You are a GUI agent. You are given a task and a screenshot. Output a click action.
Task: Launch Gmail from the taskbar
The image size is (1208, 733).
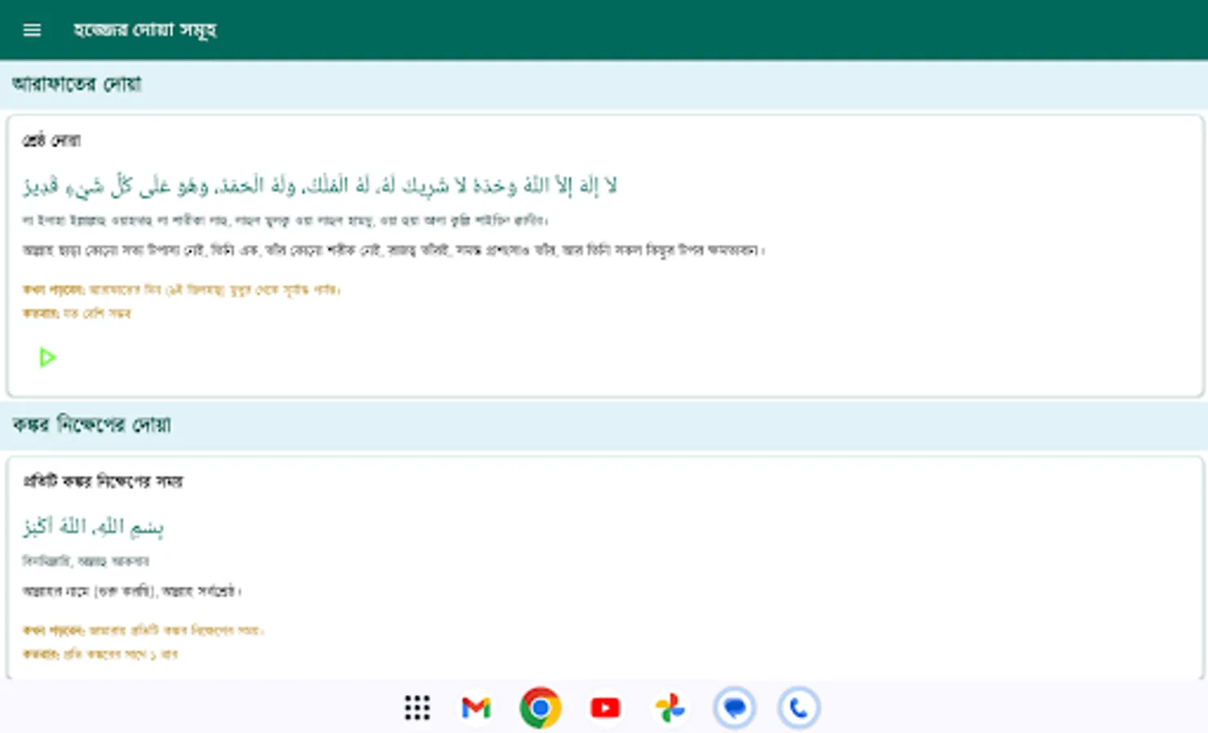coord(476,708)
